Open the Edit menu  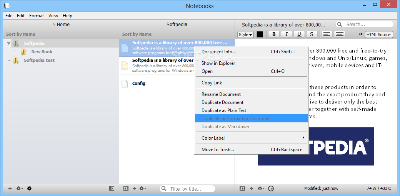coord(21,15)
